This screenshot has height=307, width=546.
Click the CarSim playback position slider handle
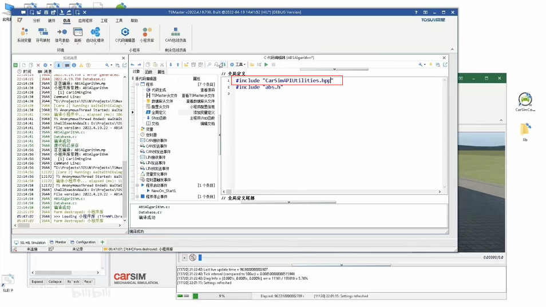tap(200, 258)
